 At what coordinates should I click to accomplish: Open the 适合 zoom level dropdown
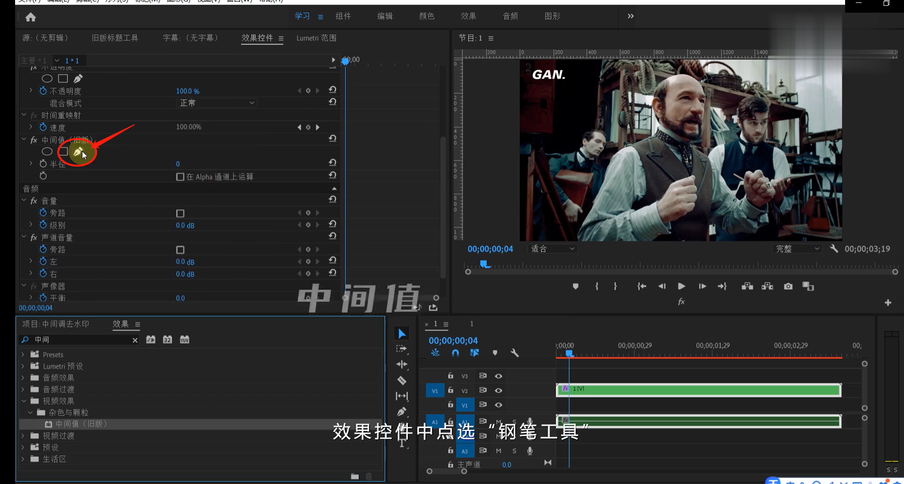[x=553, y=249]
